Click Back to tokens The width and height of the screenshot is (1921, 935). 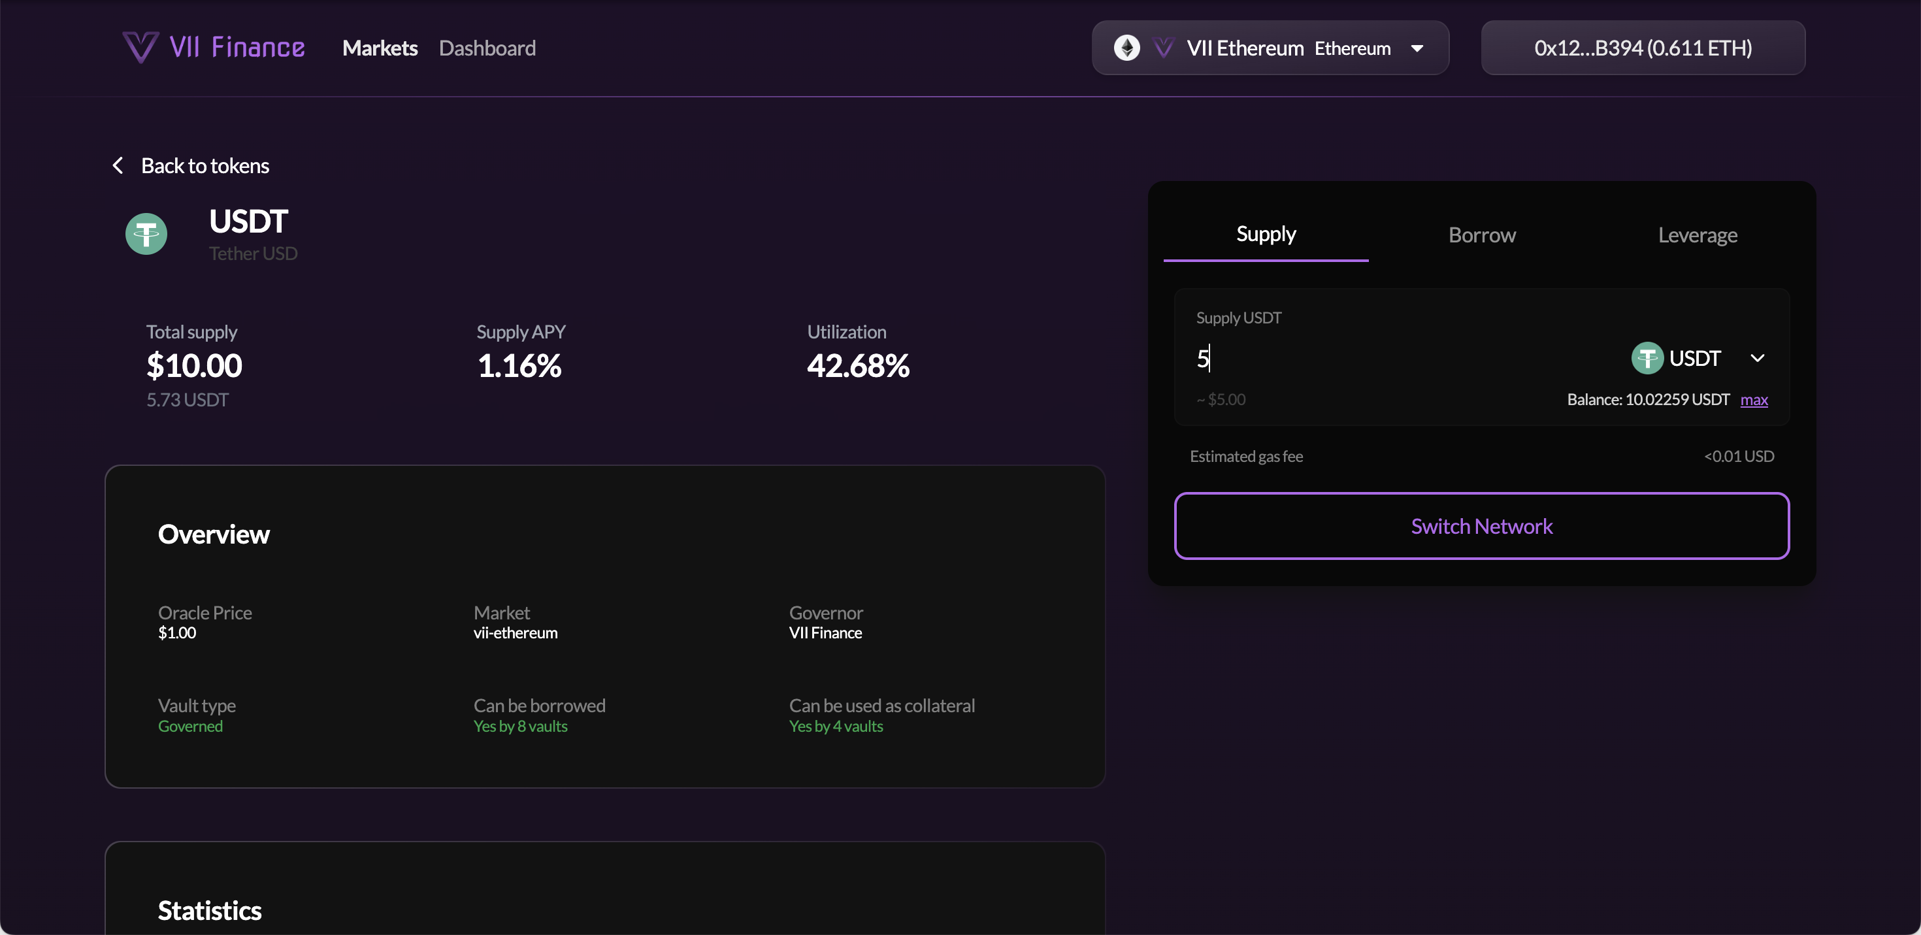point(205,165)
